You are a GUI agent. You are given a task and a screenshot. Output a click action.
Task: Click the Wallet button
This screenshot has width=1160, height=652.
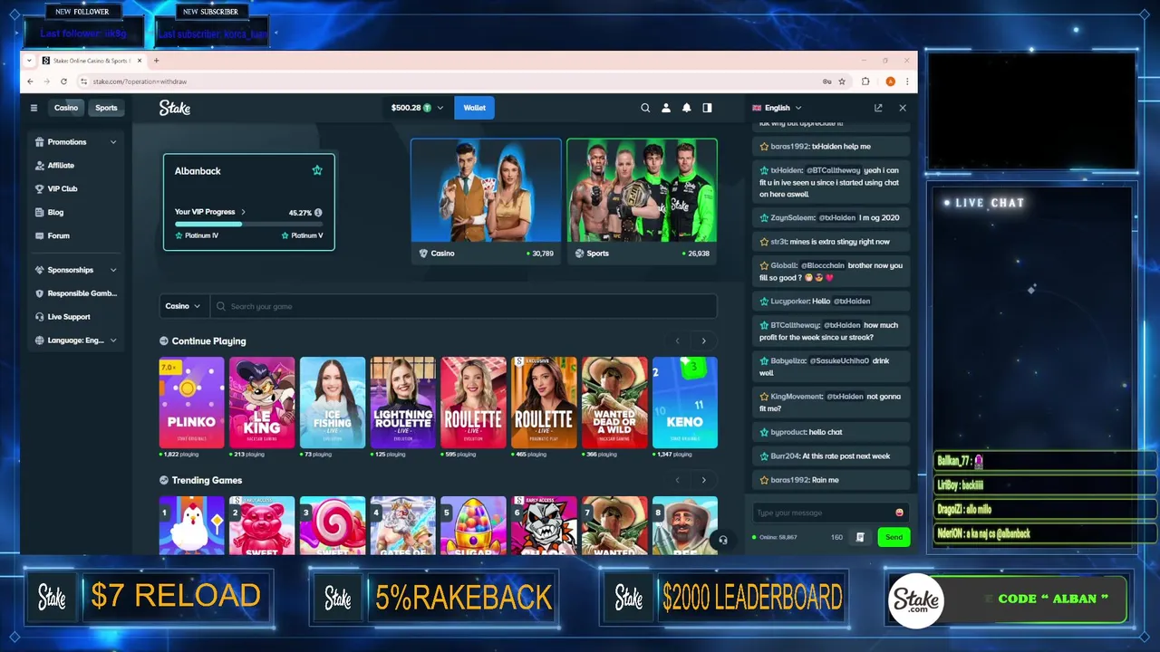point(475,108)
